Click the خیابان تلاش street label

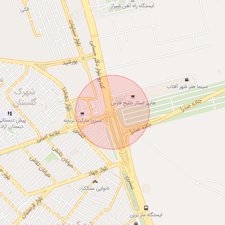pos(40,167)
